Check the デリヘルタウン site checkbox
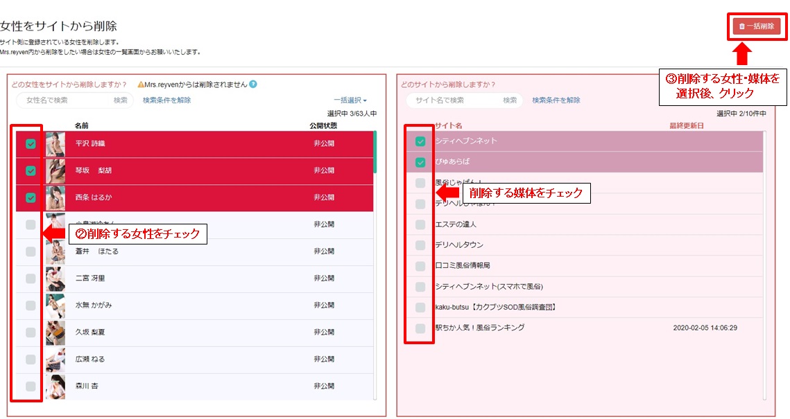This screenshot has width=790, height=419. 420,245
